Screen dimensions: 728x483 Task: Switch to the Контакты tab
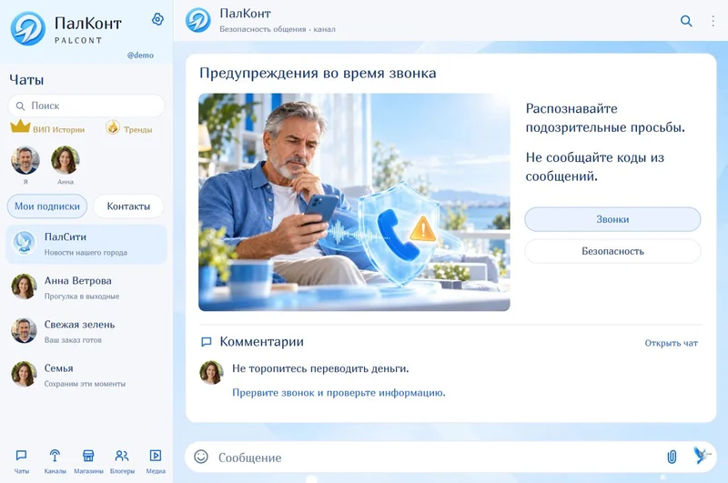(128, 206)
